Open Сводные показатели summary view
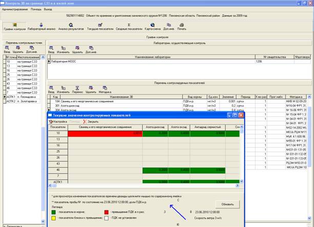The width and height of the screenshot is (314, 227). 128,26
